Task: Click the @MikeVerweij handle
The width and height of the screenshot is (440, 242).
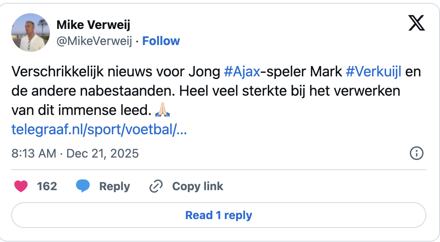Action: pos(94,41)
